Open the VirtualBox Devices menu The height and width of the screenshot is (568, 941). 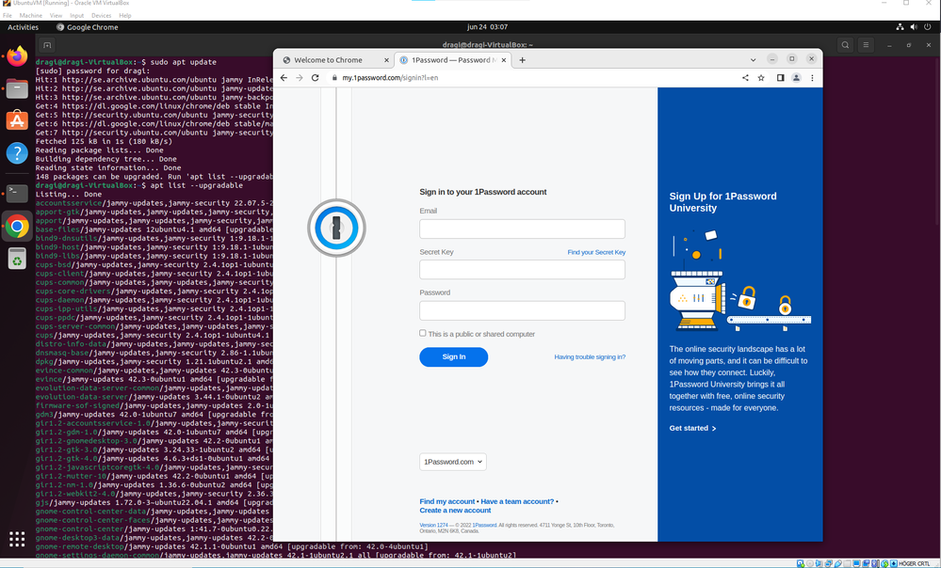pyautogui.click(x=101, y=16)
